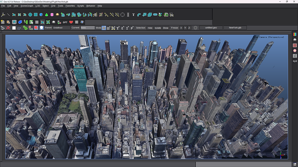Open the grey gear settings icon
Image resolution: width=298 pixels, height=167 pixels.
[195, 28]
